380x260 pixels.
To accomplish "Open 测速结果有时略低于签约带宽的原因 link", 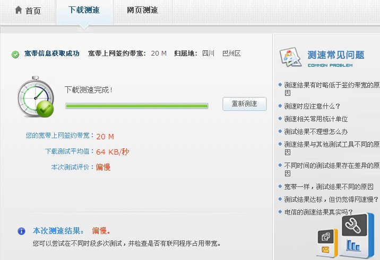I will coord(332,89).
